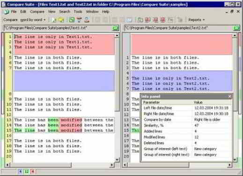The image size is (243, 176).
Task: Click the 'Left file date/time' row in the Info panel
Action: (x=187, y=108)
